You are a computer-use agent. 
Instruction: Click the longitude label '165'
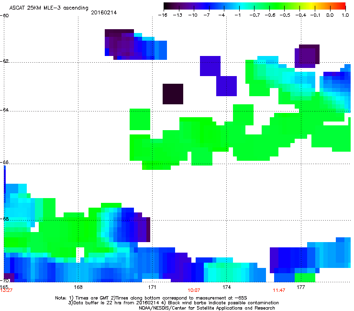point(4,287)
